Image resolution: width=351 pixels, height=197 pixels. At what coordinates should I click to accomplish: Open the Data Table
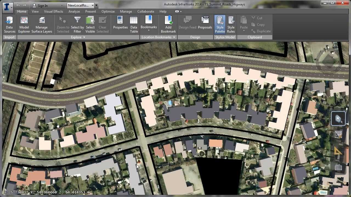[134, 25]
